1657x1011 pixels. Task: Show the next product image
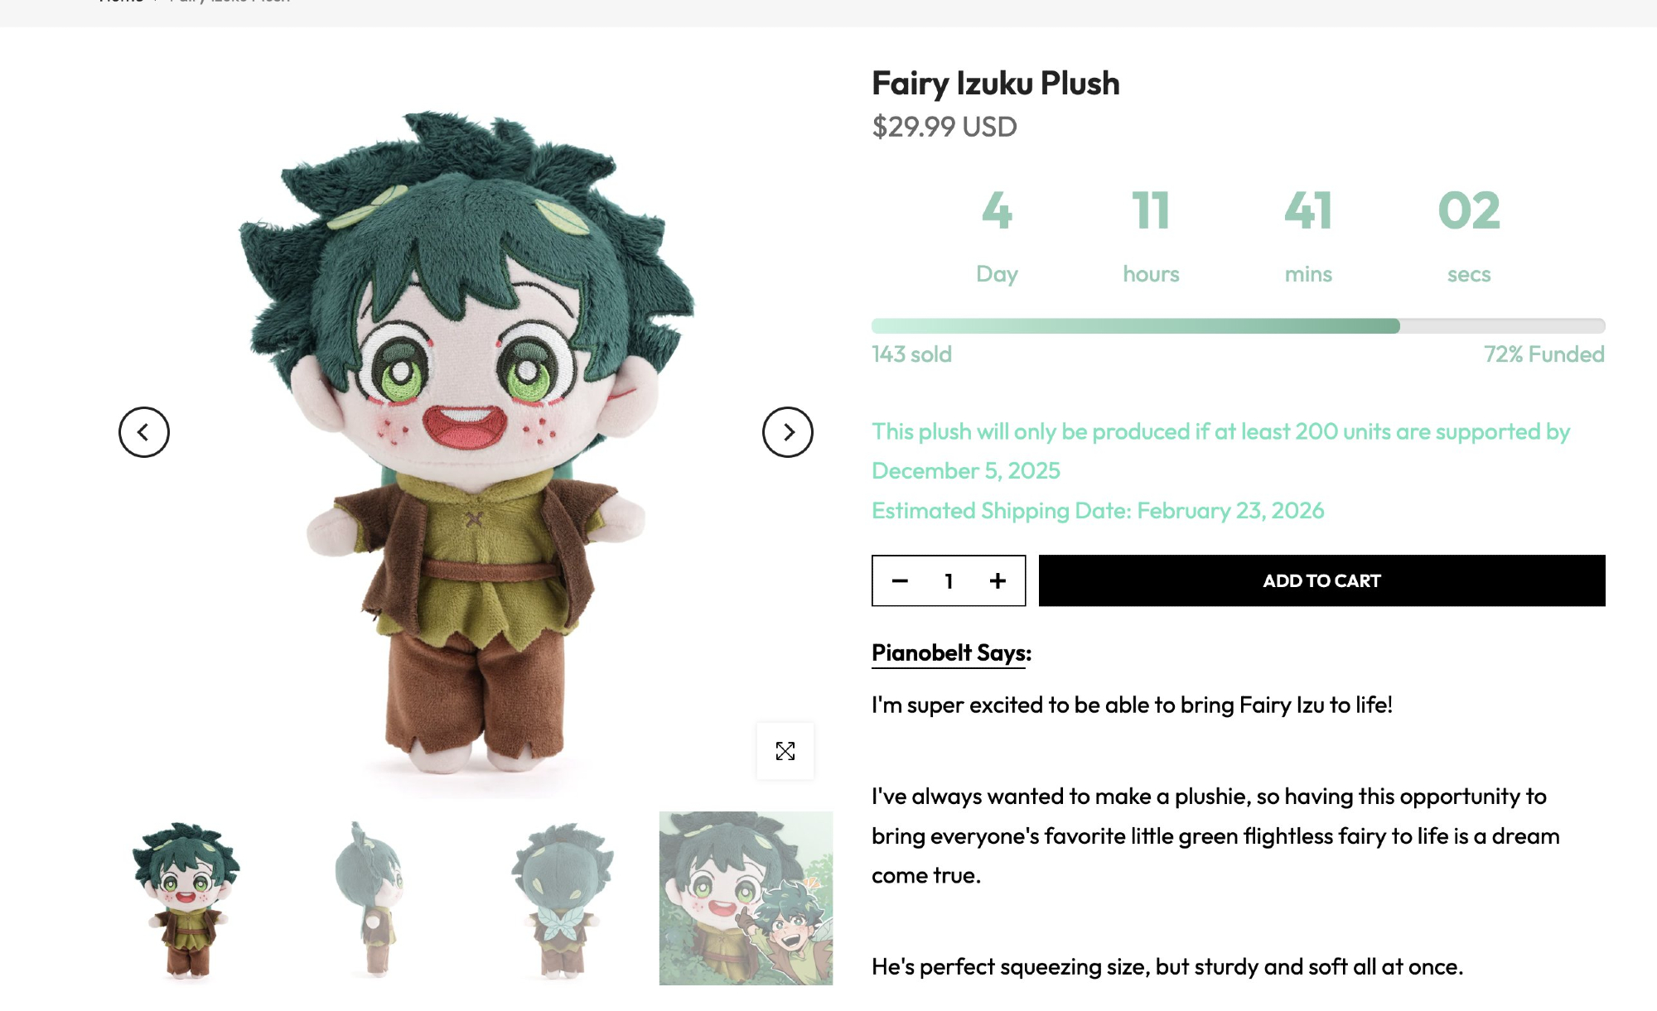click(x=787, y=432)
